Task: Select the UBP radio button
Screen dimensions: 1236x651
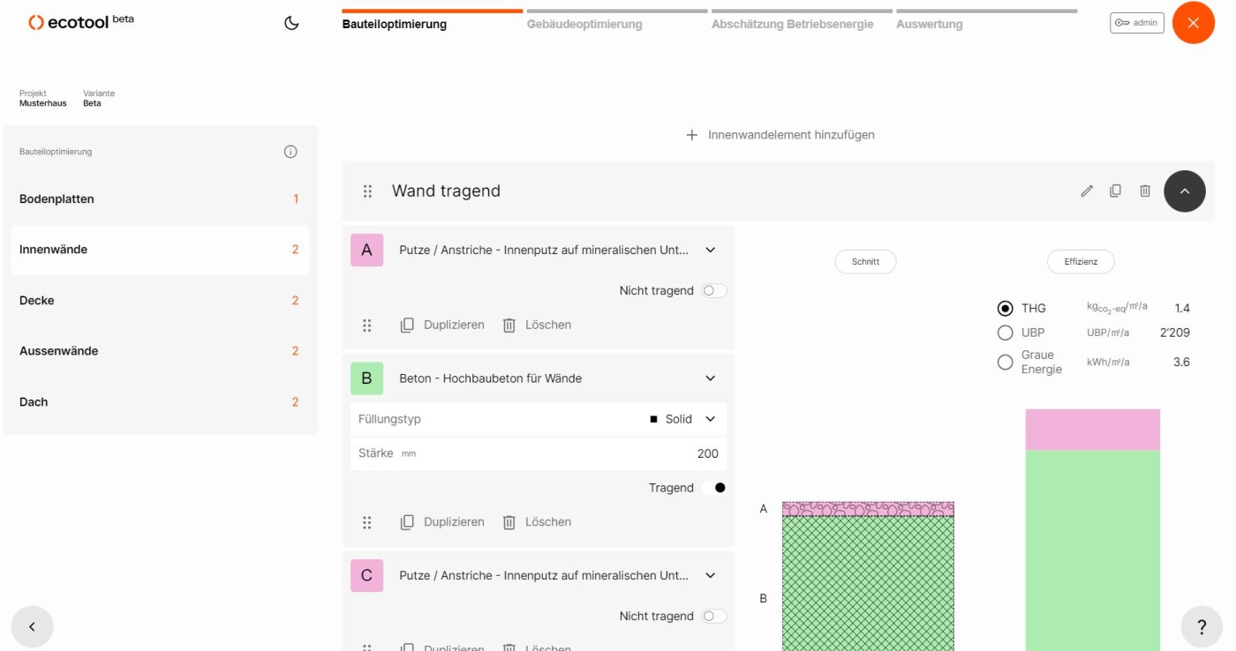Action: tap(1005, 333)
